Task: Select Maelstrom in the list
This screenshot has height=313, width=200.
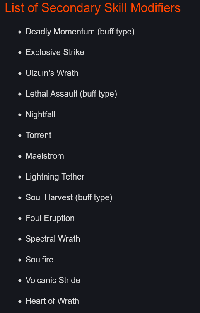Action: pyautogui.click(x=45, y=156)
